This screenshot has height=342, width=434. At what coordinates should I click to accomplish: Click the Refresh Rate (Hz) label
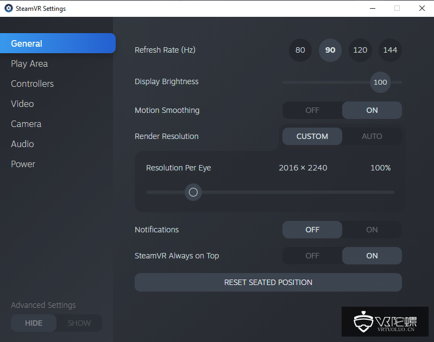pos(165,50)
